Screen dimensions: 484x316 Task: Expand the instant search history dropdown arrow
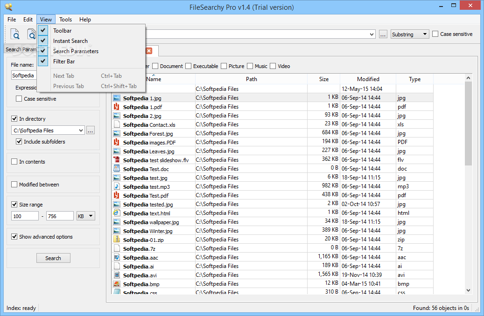pyautogui.click(x=372, y=34)
